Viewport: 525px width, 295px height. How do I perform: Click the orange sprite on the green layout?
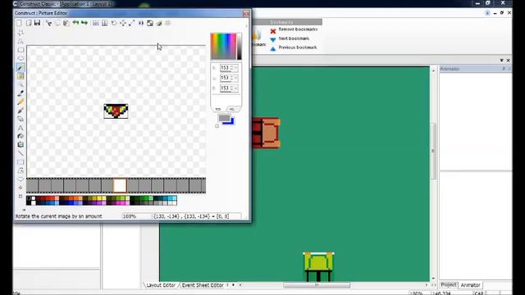point(267,133)
